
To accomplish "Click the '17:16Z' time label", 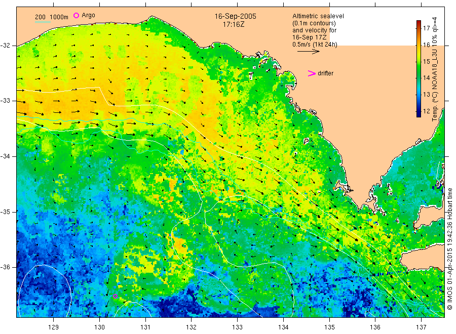I will pyautogui.click(x=234, y=25).
